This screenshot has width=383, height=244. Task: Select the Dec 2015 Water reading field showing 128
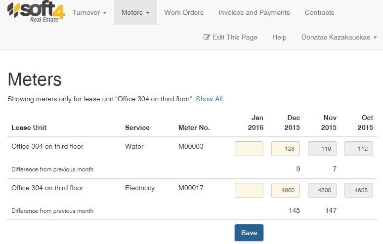pos(286,149)
